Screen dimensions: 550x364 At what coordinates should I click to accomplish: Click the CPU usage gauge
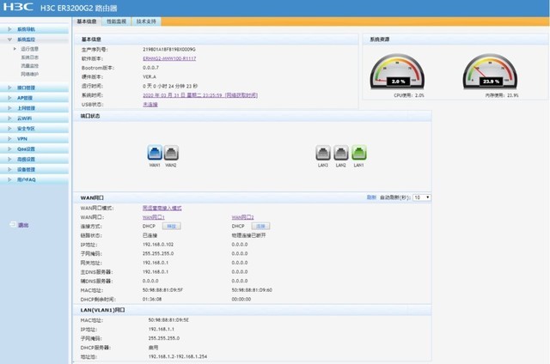tap(397, 71)
